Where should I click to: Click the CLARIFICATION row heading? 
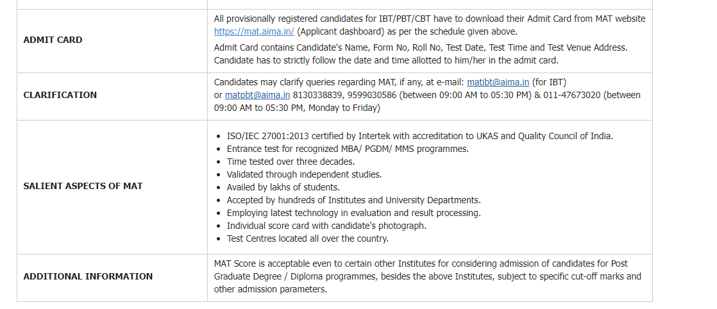coord(60,95)
